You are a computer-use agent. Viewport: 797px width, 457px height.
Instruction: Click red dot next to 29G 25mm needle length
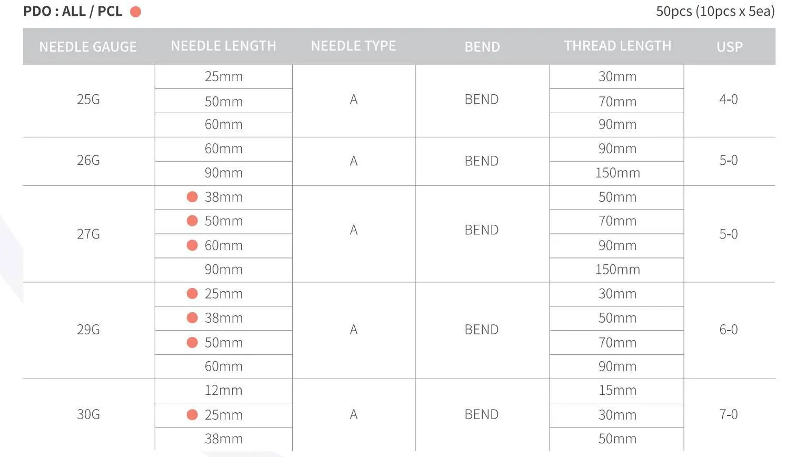192,294
